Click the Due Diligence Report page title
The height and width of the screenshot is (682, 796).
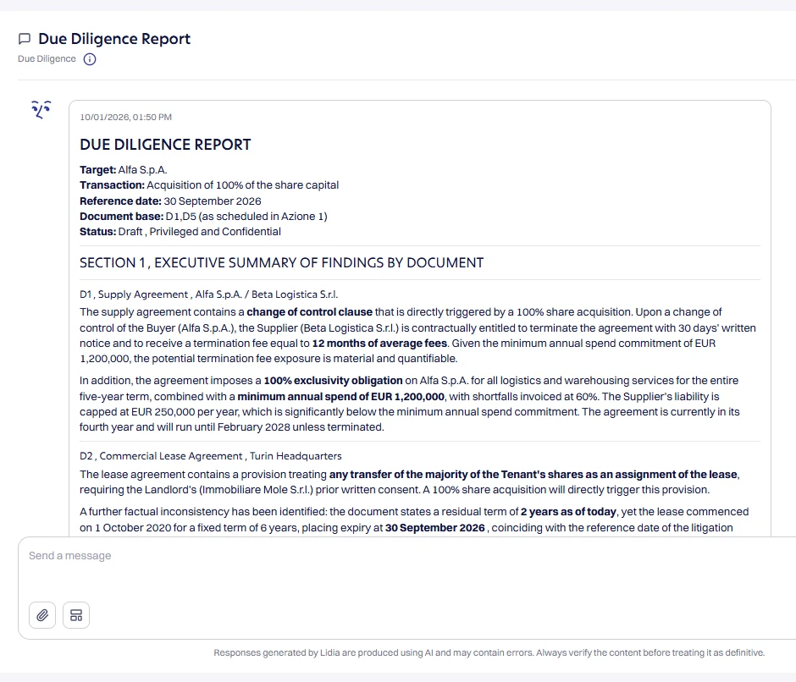(x=114, y=39)
